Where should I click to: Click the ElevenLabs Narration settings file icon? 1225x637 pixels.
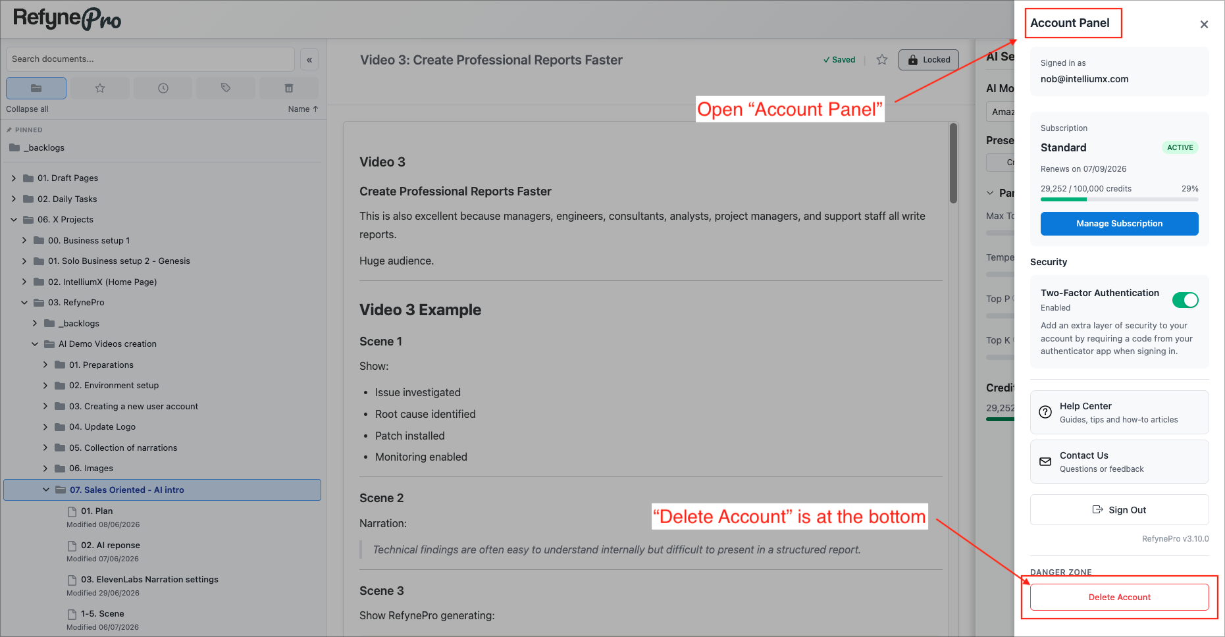coord(72,580)
